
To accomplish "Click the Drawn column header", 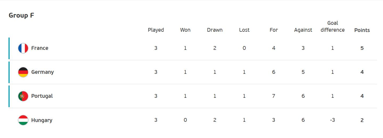I will pos(215,30).
